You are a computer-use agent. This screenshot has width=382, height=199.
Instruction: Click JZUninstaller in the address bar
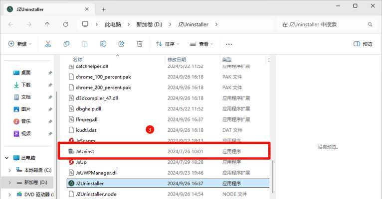[193, 24]
